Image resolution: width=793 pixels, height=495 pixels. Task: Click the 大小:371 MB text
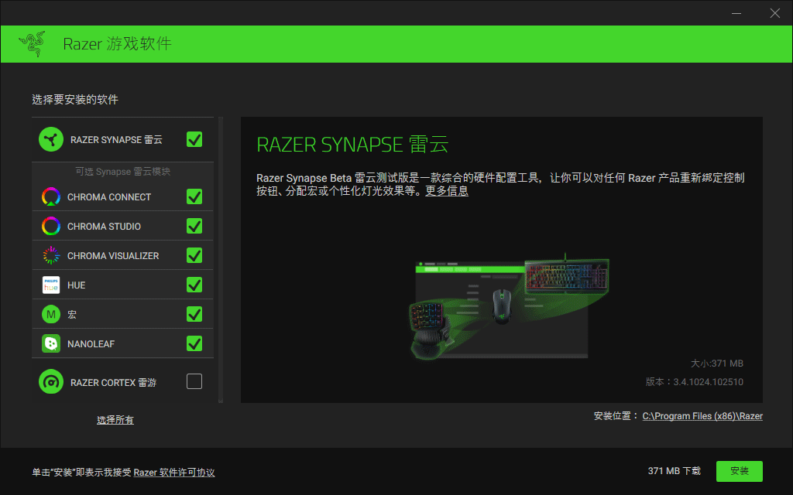pyautogui.click(x=717, y=364)
